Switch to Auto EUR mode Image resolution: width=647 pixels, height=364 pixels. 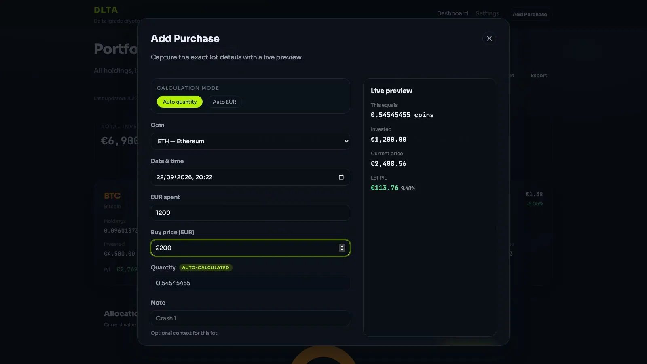tap(224, 102)
